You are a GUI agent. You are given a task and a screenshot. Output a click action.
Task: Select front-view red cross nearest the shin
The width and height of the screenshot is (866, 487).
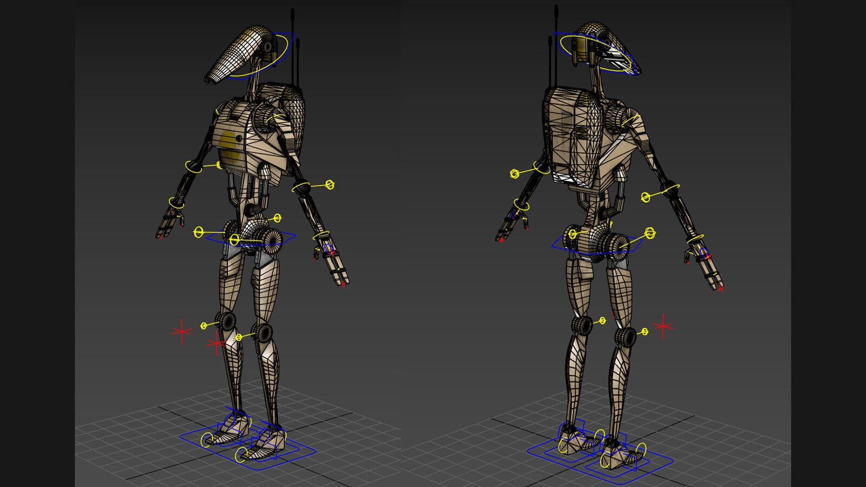coord(216,344)
